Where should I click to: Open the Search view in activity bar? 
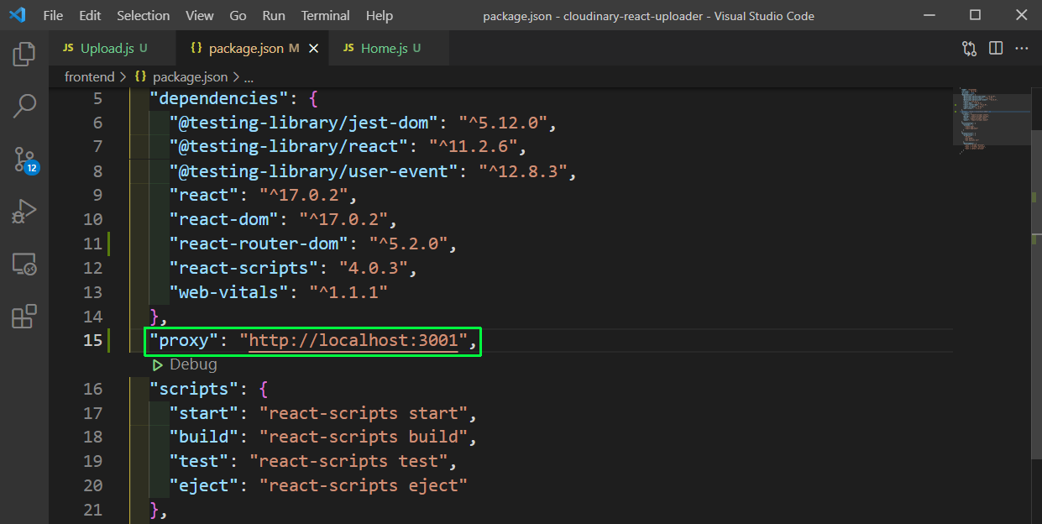24,106
